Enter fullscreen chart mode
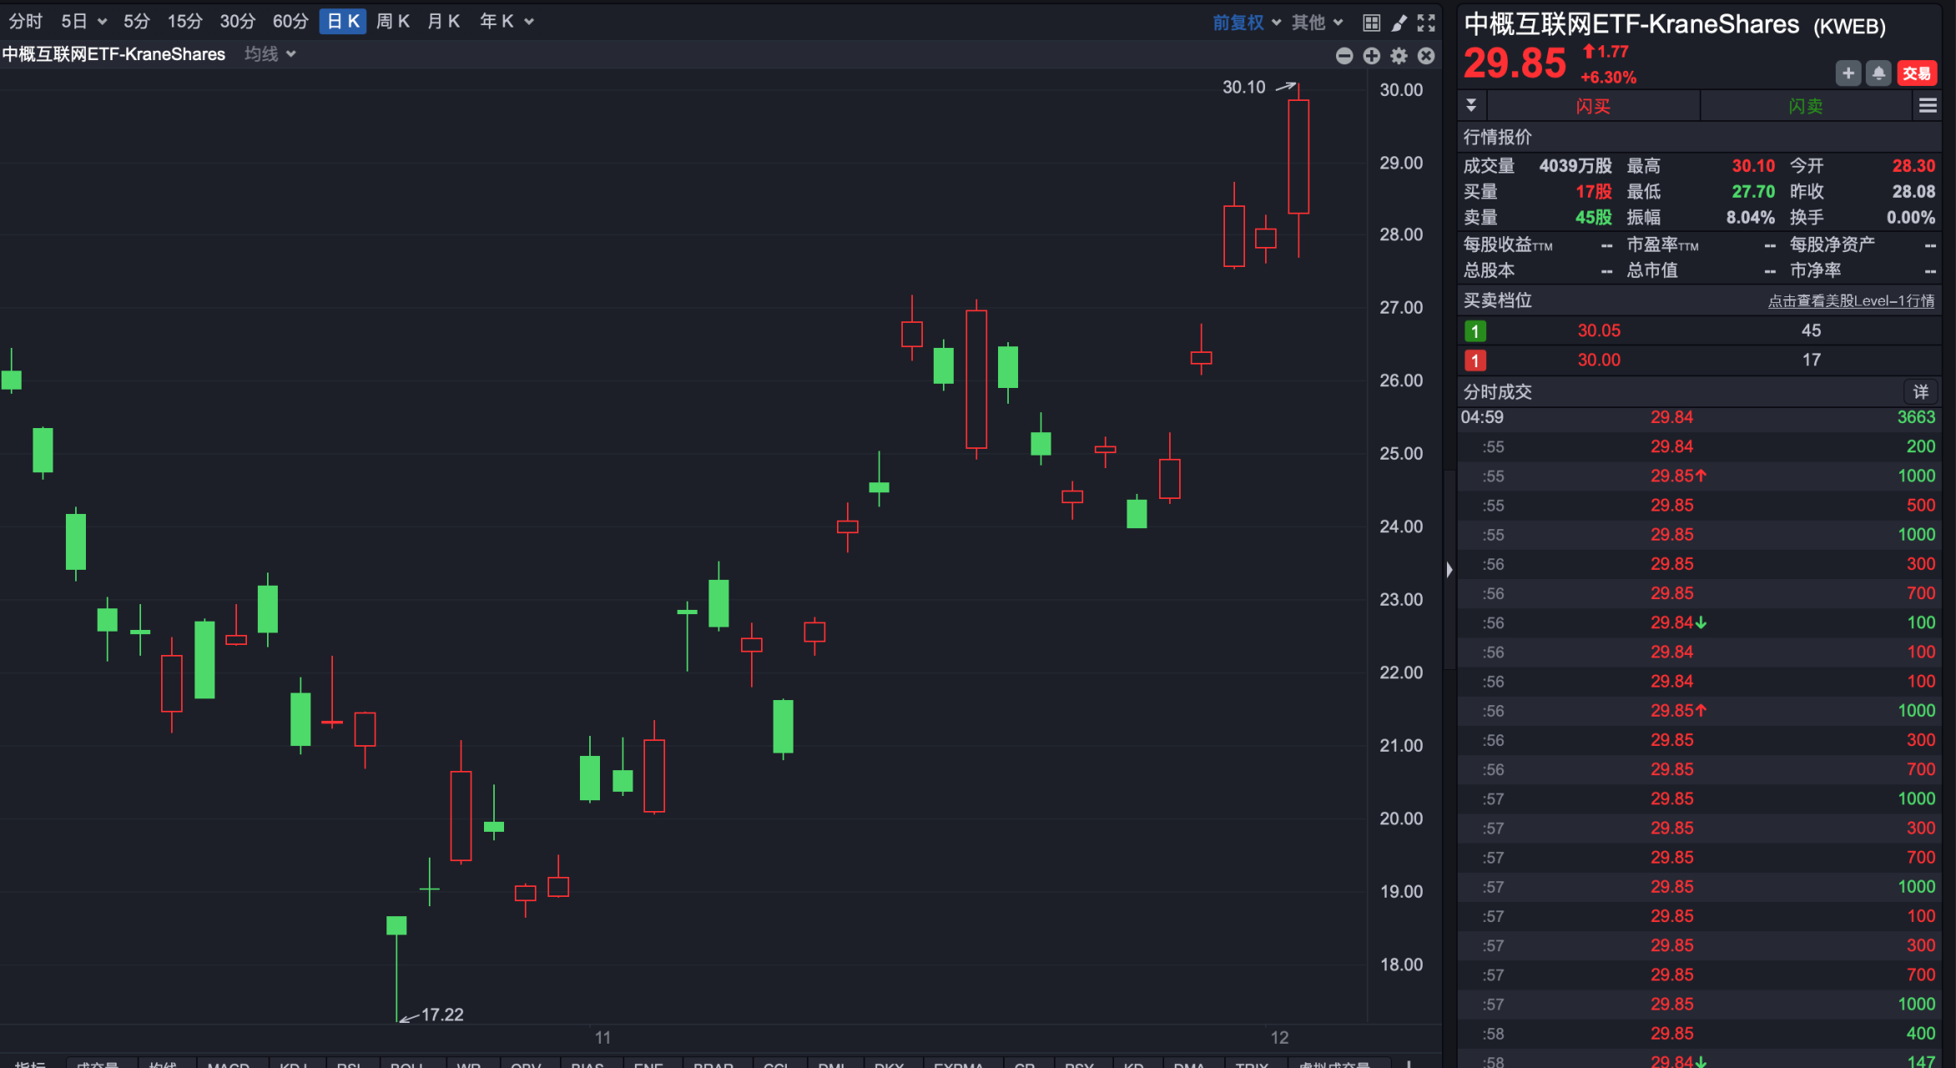Image resolution: width=1956 pixels, height=1068 pixels. point(1427,23)
